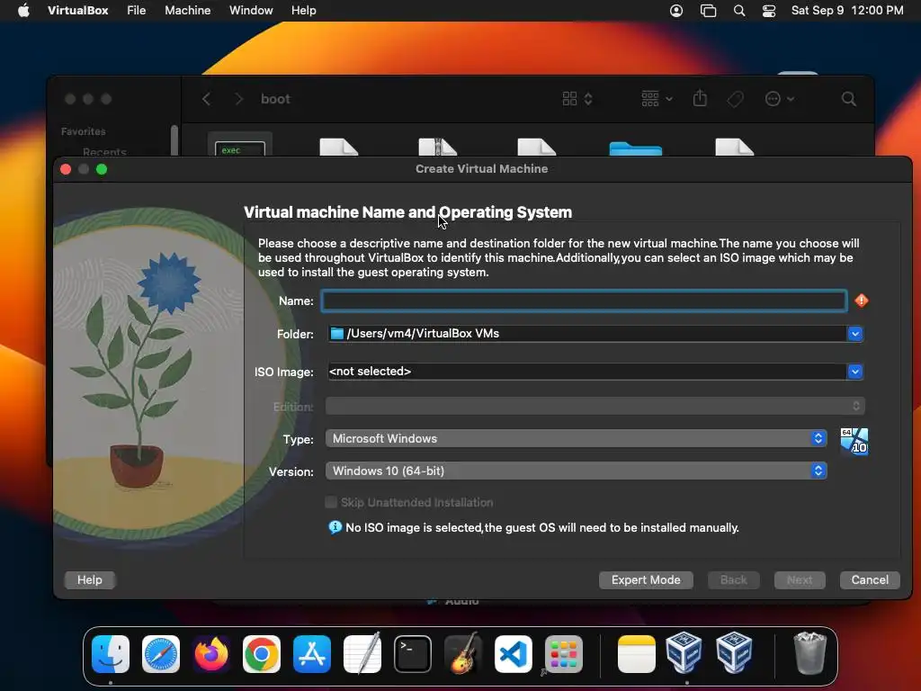The height and width of the screenshot is (691, 921).
Task: Click the Name text field
Action: click(584, 301)
